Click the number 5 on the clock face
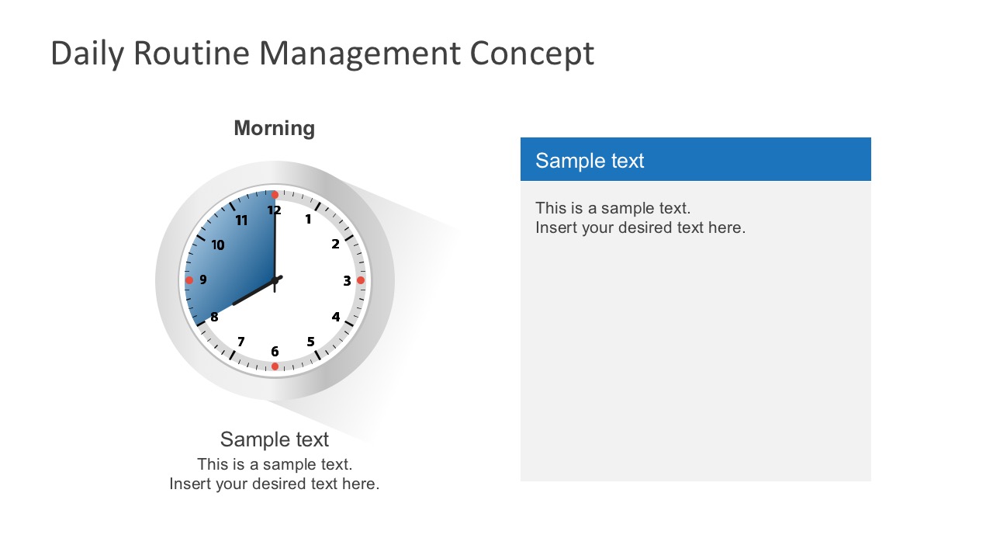Screen dimensions: 993x559 pyautogui.click(x=310, y=342)
